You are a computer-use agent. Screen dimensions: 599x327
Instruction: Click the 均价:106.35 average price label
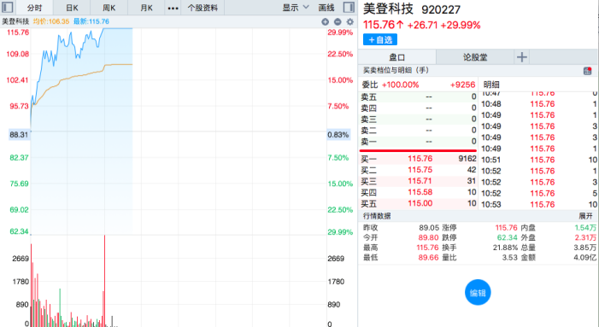click(x=50, y=21)
